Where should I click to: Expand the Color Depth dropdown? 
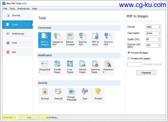coord(153,33)
